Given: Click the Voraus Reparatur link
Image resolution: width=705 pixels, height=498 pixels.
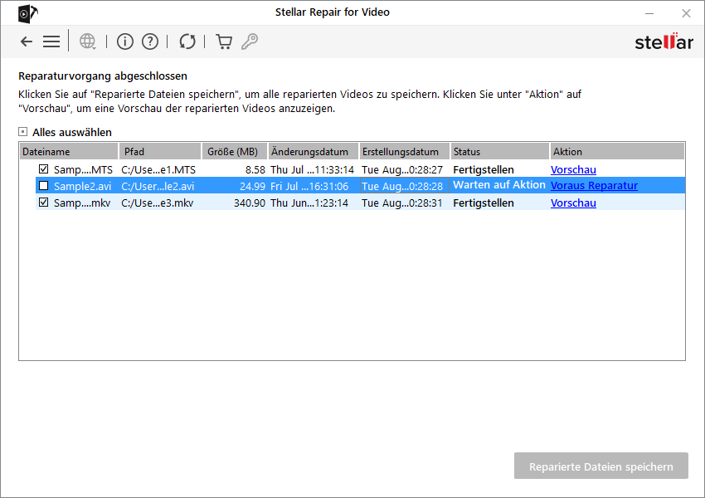Looking at the screenshot, I should coord(594,185).
